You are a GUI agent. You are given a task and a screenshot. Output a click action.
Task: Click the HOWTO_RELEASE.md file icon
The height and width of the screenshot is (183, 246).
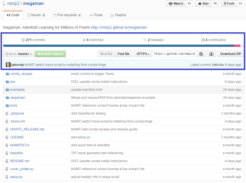click(7, 129)
